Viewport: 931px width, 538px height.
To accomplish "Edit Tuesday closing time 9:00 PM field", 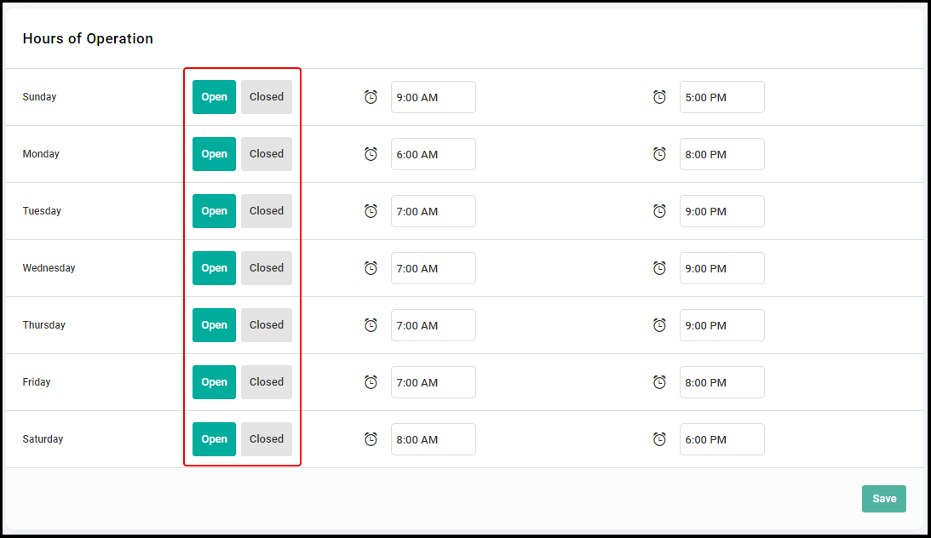I will [x=722, y=210].
